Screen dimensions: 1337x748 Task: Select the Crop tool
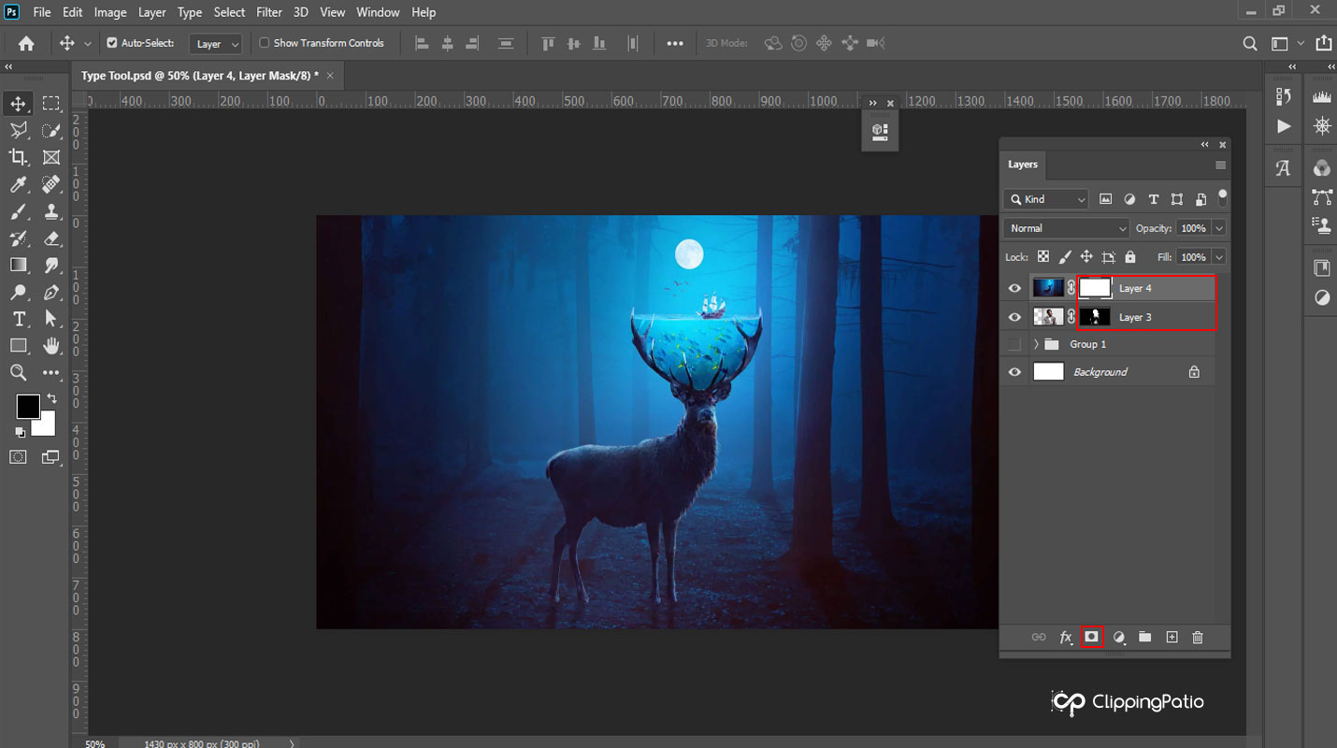tap(18, 157)
